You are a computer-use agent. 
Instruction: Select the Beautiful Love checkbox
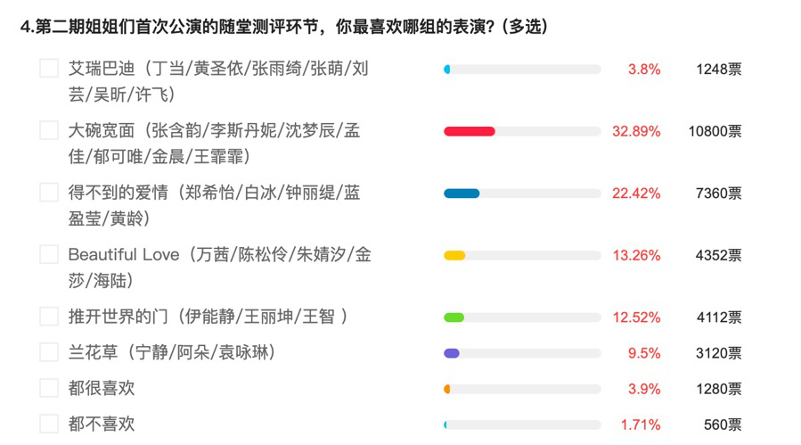pos(49,255)
